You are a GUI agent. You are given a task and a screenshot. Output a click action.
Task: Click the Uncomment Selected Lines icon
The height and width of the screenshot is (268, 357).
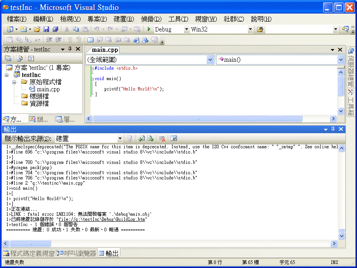79,40
